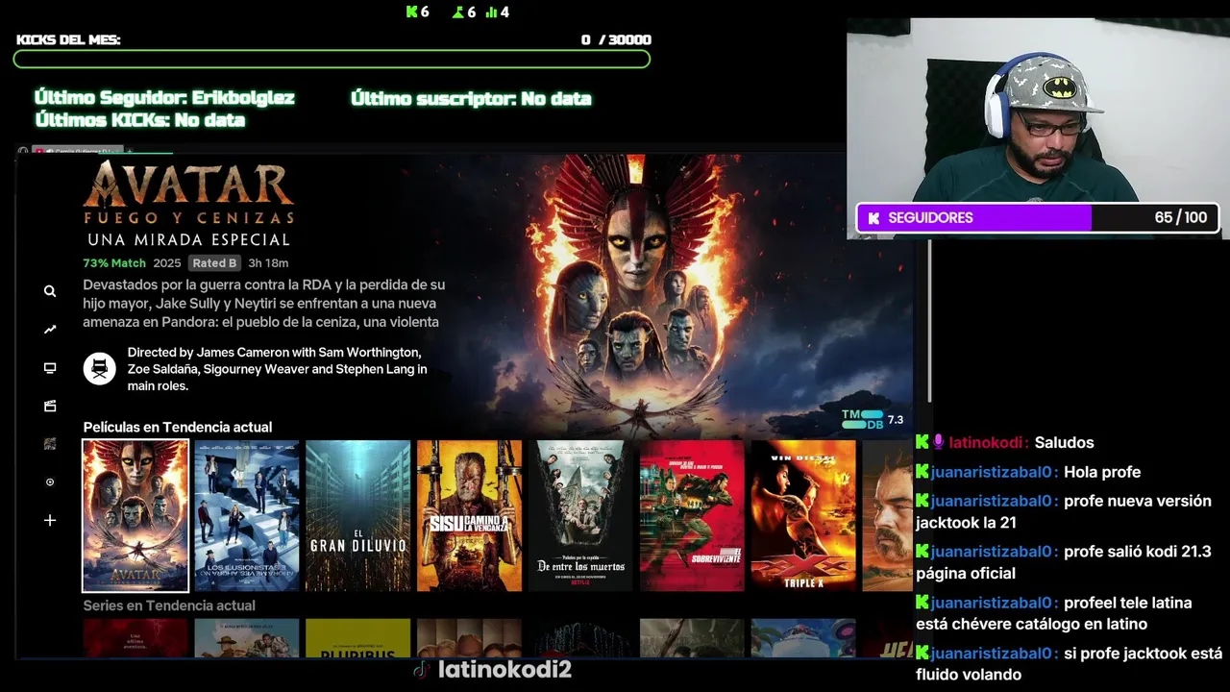
Task: Click the director's chair icon
Action: tap(100, 368)
